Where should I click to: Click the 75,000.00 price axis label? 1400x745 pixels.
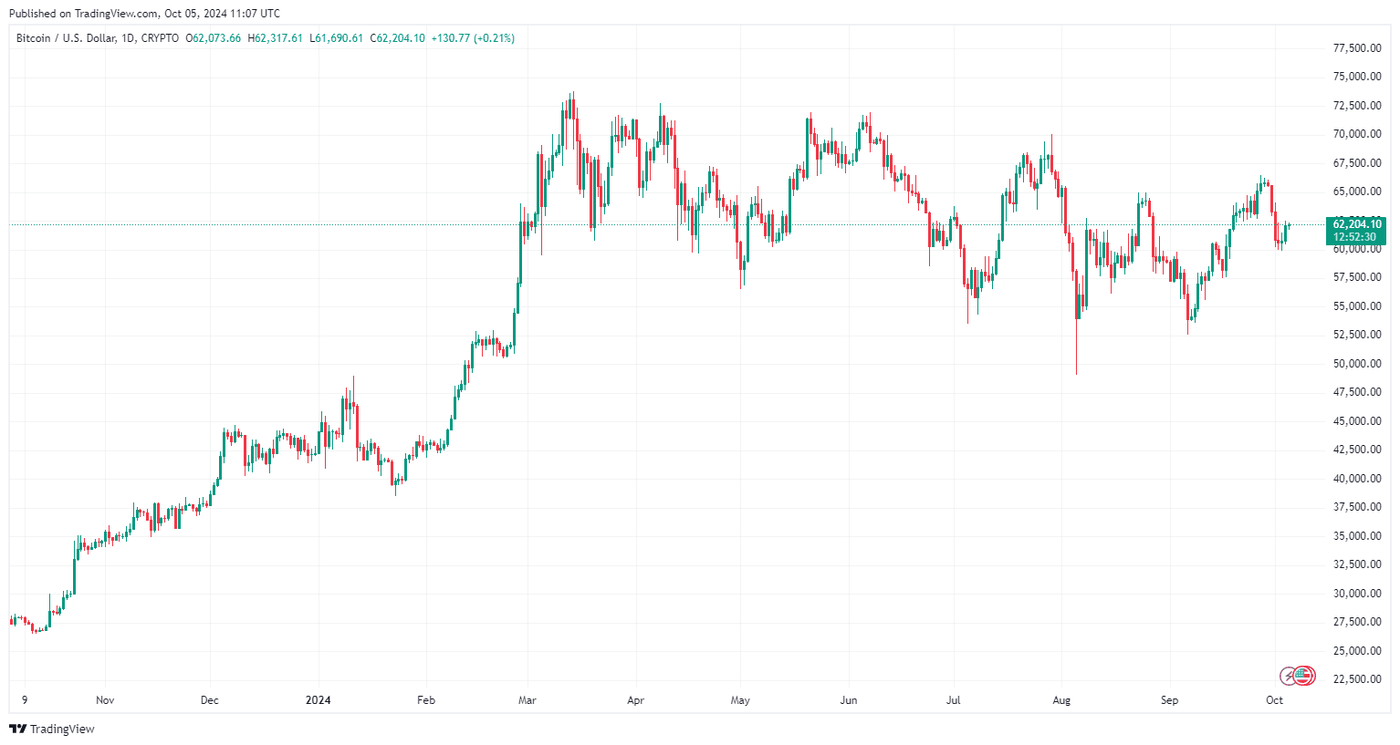[x=1357, y=77]
